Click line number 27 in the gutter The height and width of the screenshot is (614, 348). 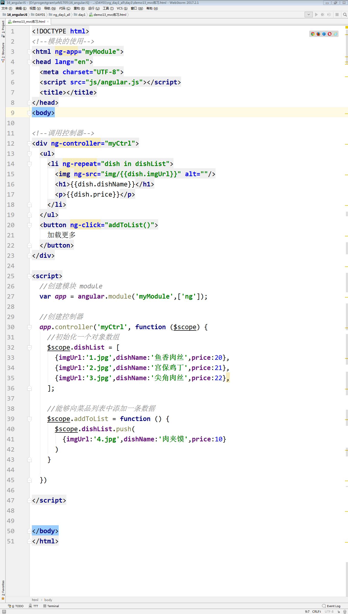(x=11, y=297)
